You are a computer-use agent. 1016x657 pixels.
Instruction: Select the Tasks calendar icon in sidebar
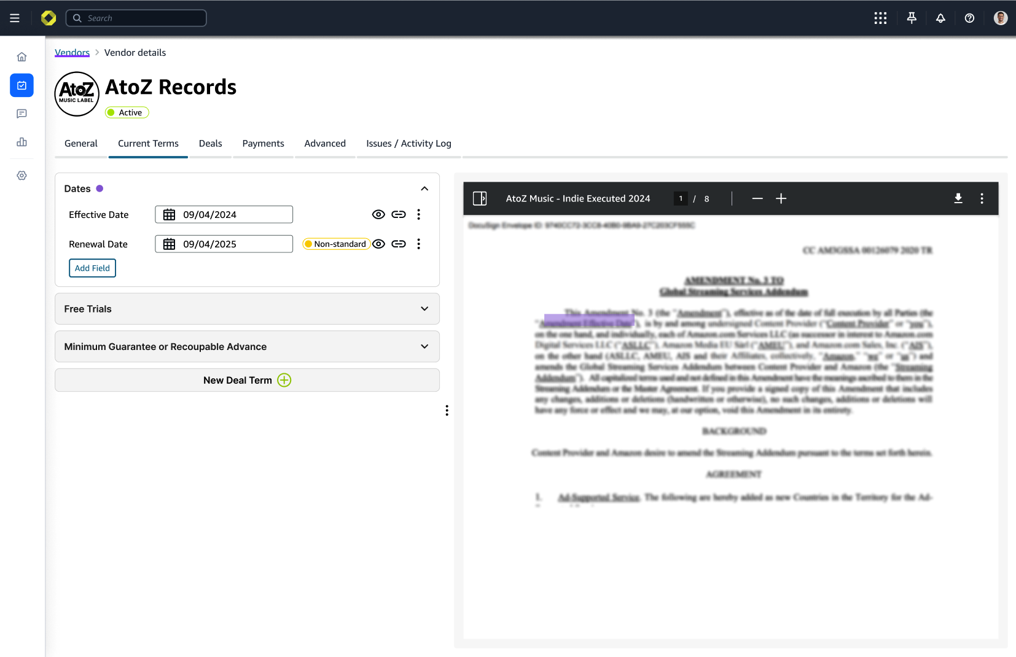(21, 85)
